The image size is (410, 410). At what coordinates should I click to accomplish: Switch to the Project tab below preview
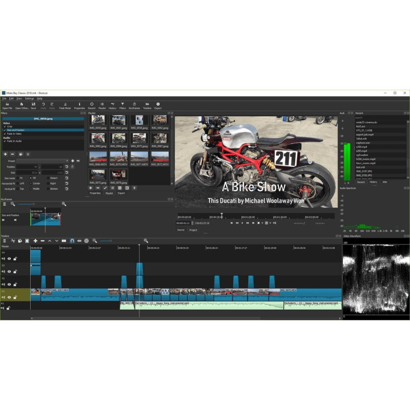193,230
